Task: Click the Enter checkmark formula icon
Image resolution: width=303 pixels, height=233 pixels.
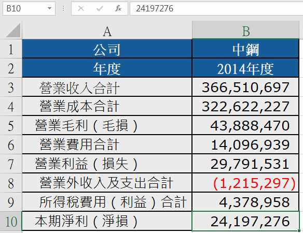Action: 100,8
